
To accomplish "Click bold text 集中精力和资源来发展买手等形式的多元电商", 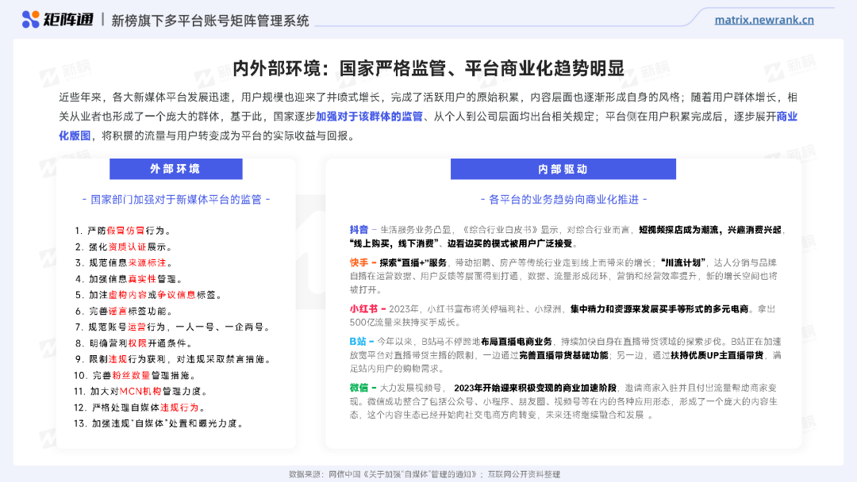I will coord(659,309).
